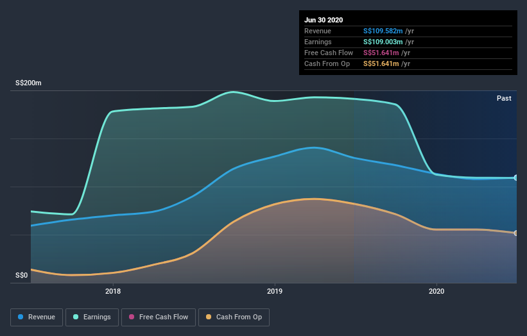Click the S$109.003m earnings value
The image size is (527, 336).
click(x=383, y=42)
